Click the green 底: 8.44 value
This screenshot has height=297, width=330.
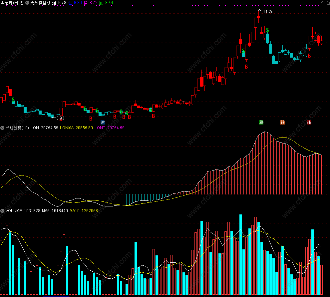106,3
